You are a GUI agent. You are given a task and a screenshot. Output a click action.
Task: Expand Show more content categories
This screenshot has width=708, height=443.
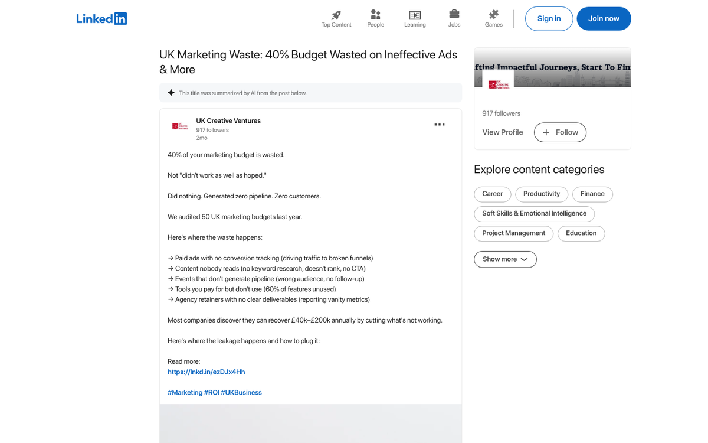pos(505,259)
